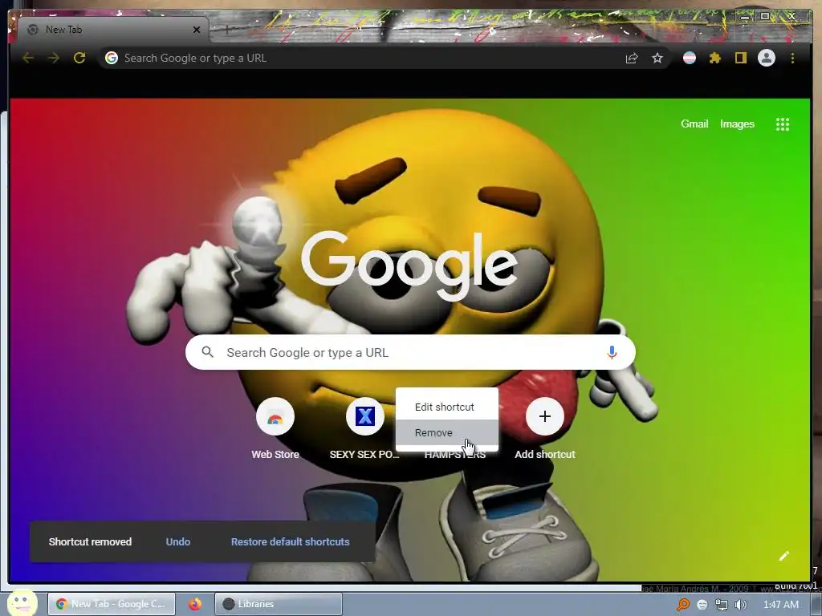
Task: Open the Images link
Action: point(737,124)
